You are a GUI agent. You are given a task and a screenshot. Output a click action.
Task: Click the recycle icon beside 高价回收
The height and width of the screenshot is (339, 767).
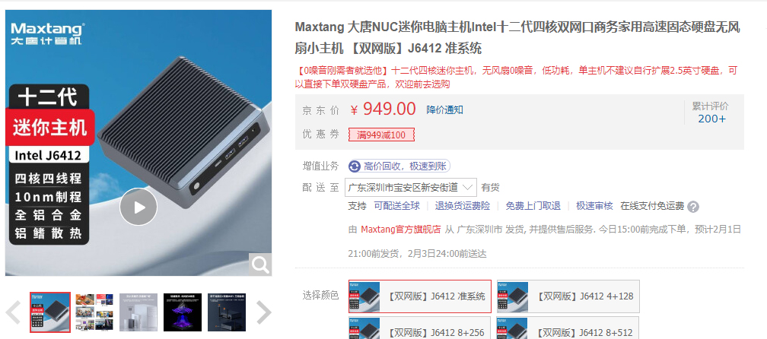354,166
